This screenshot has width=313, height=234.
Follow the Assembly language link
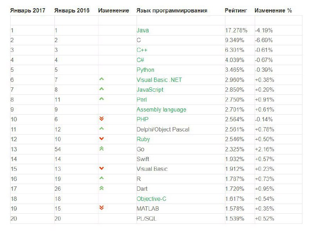161,110
